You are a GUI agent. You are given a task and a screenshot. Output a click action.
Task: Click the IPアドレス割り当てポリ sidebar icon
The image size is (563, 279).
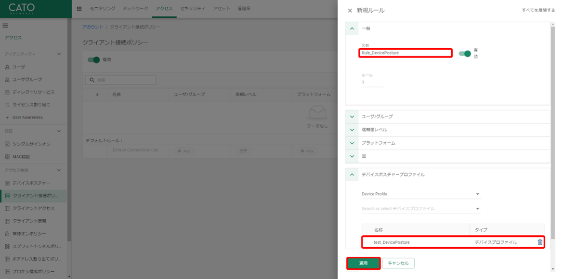(7, 259)
